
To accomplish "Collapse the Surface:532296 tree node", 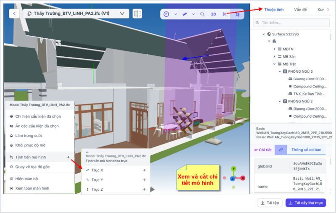I will coord(264,34).
